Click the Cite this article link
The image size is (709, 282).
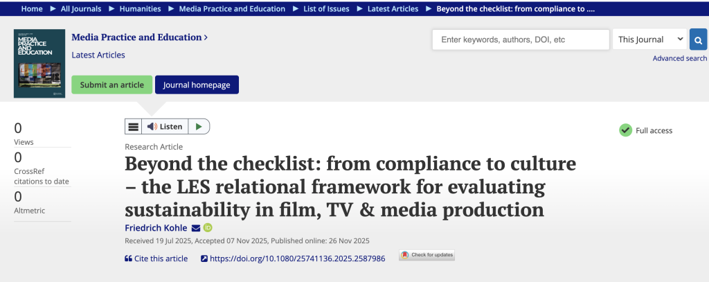pyautogui.click(x=156, y=258)
